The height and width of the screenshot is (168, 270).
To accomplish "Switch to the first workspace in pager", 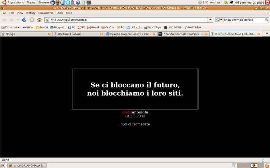I will (x=240, y=165).
